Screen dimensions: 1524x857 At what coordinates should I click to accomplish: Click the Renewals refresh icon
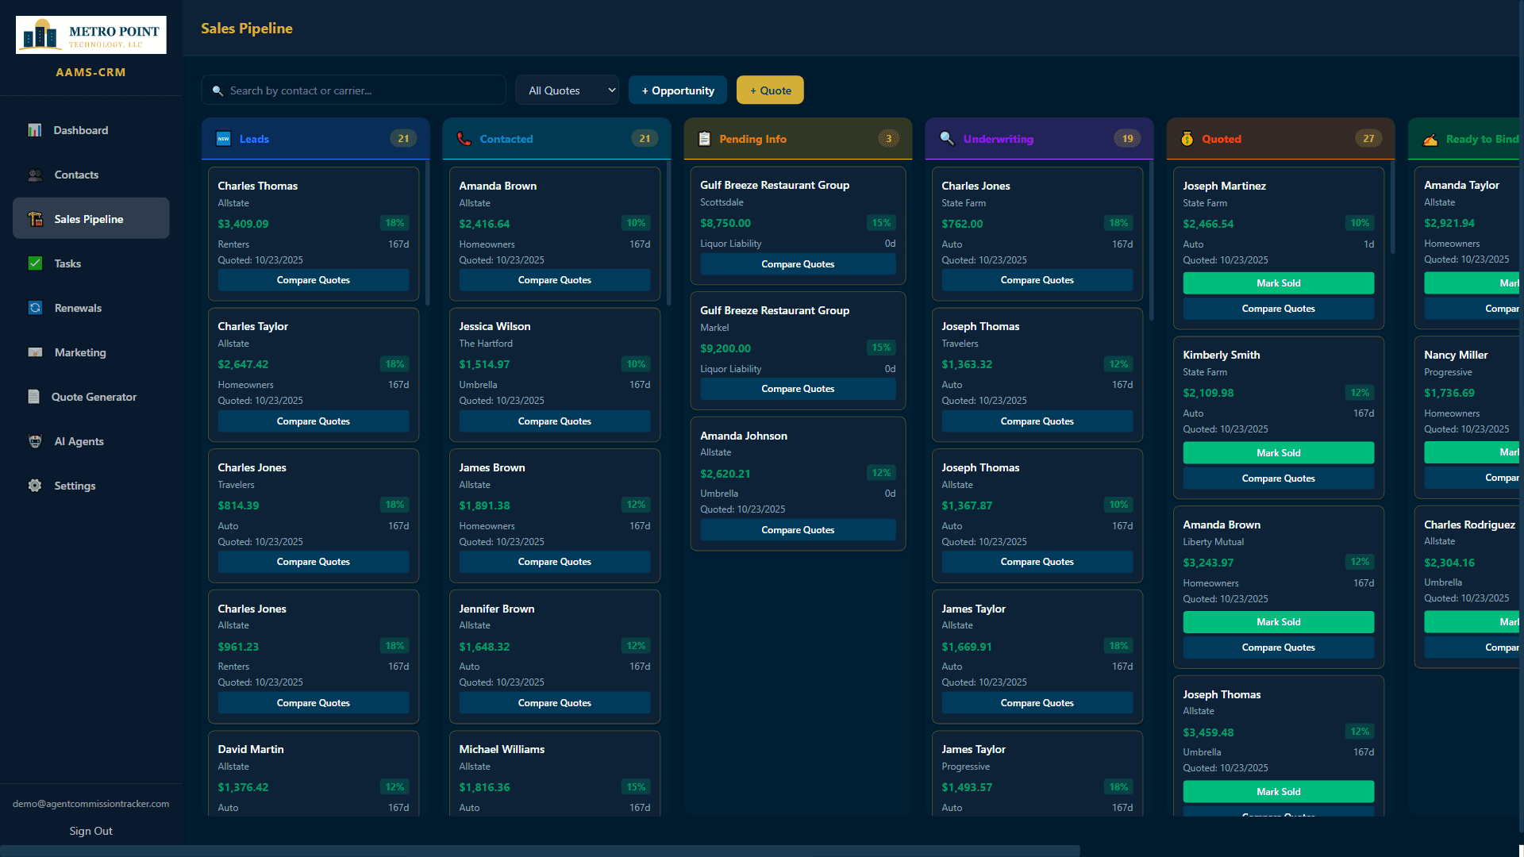tap(35, 308)
